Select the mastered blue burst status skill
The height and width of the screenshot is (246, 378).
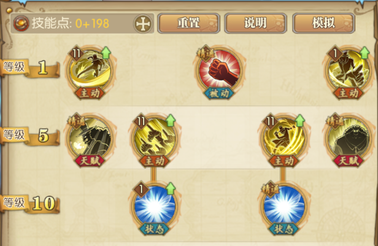(x=284, y=206)
